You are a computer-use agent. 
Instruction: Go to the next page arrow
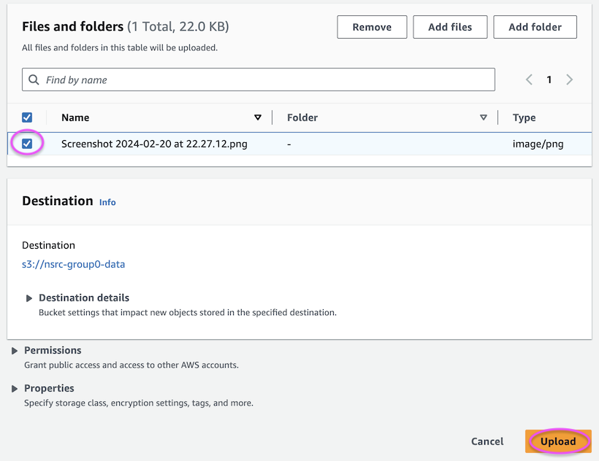pyautogui.click(x=569, y=80)
